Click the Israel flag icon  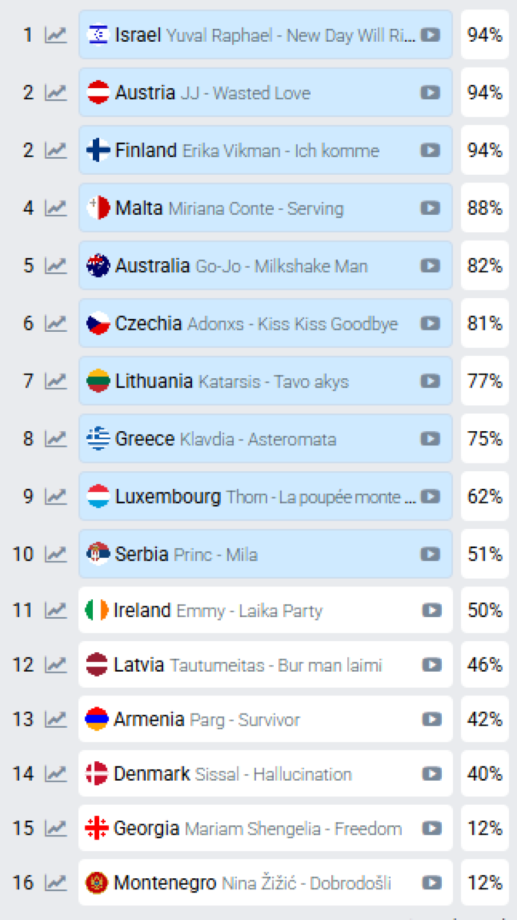click(98, 35)
